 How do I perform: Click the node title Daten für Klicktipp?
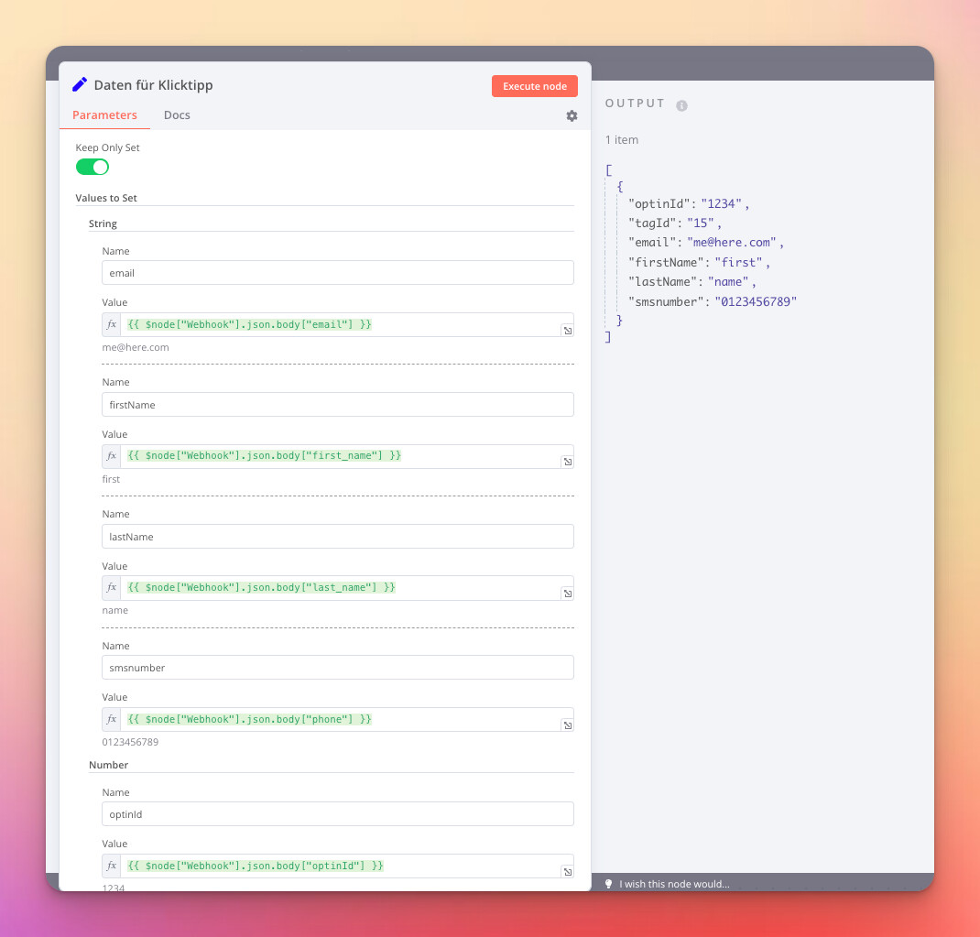point(153,85)
